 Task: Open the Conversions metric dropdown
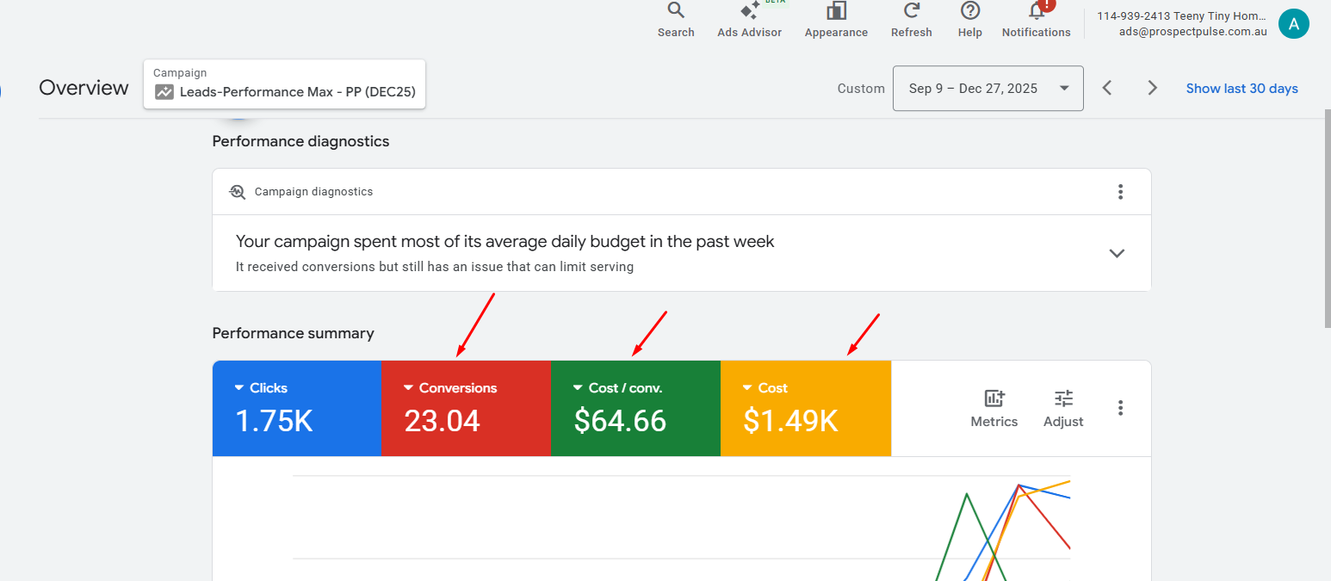pos(409,388)
